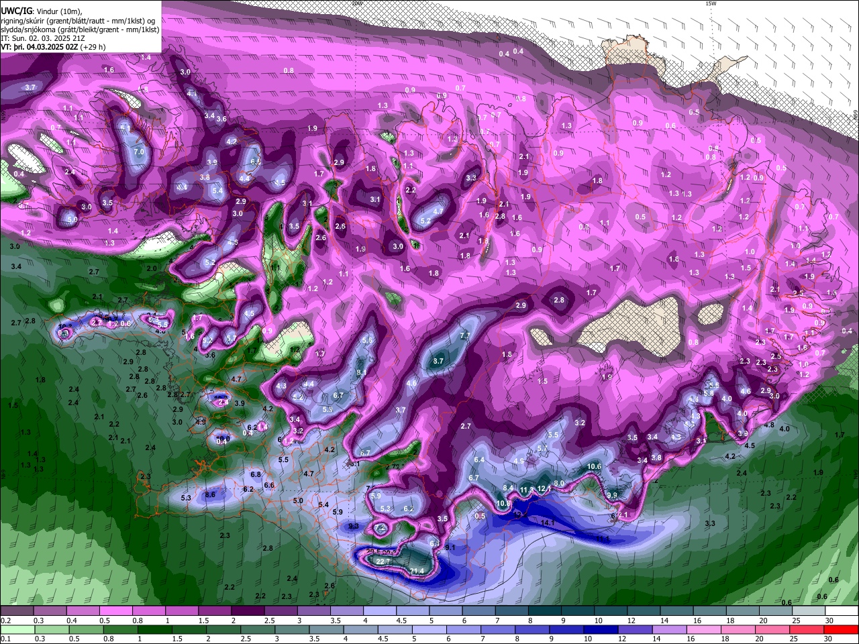Click the 9.3 value on the map
The width and height of the screenshot is (859, 644).
pos(354,527)
